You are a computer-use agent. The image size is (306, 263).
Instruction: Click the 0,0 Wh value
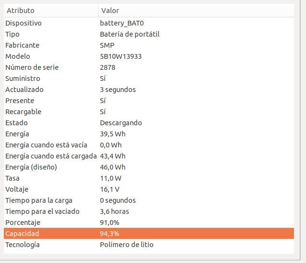click(110, 145)
